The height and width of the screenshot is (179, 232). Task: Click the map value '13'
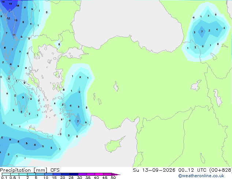16,20
